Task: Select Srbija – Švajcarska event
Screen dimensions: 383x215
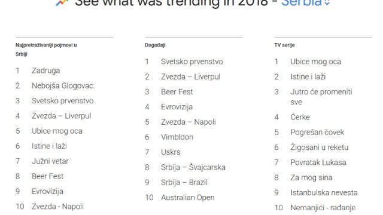Action: 193,167
